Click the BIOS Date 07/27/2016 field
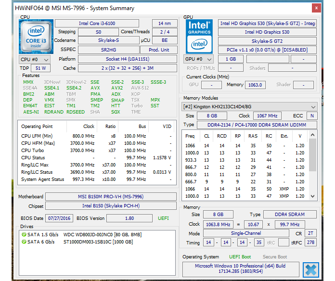The image size is (335, 281). point(59,218)
